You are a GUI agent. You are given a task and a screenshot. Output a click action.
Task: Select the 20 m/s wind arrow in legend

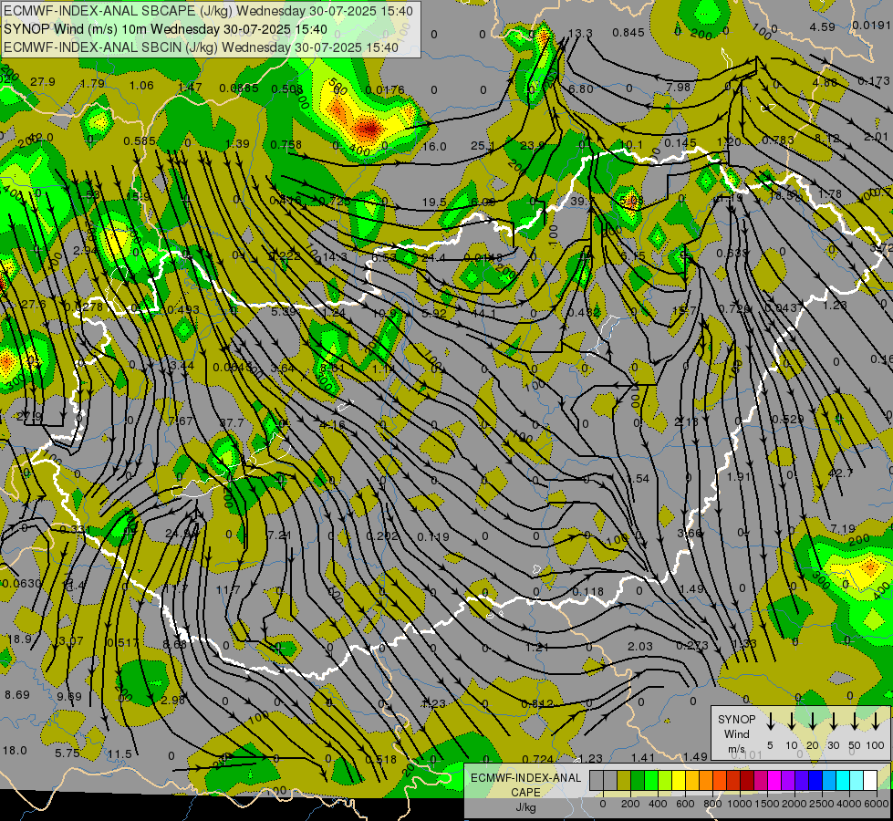point(813,722)
